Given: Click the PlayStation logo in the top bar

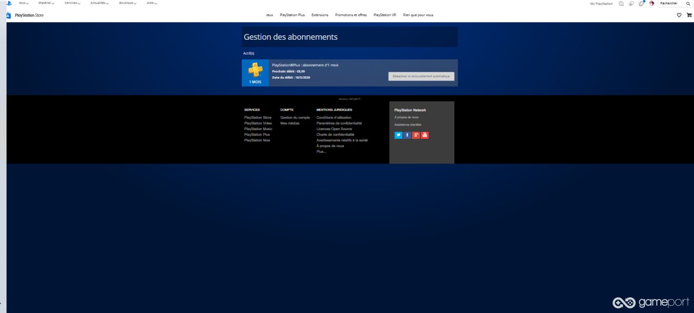Looking at the screenshot, I should coord(9,3).
